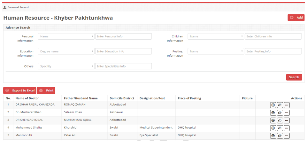Expand the Degree name dropdown
This screenshot has width=307, height=141.
[x=66, y=51]
